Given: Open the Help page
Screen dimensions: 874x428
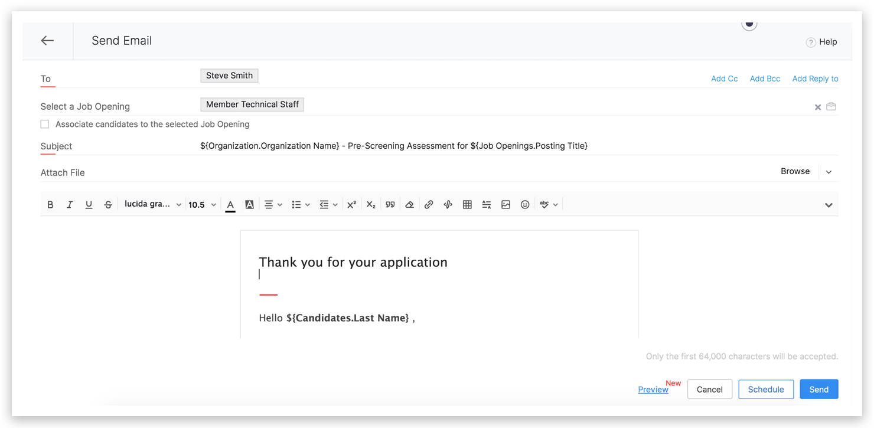Looking at the screenshot, I should point(821,42).
